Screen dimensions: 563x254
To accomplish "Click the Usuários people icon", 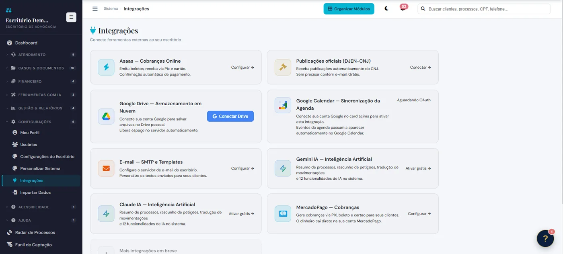I will click(x=15, y=144).
